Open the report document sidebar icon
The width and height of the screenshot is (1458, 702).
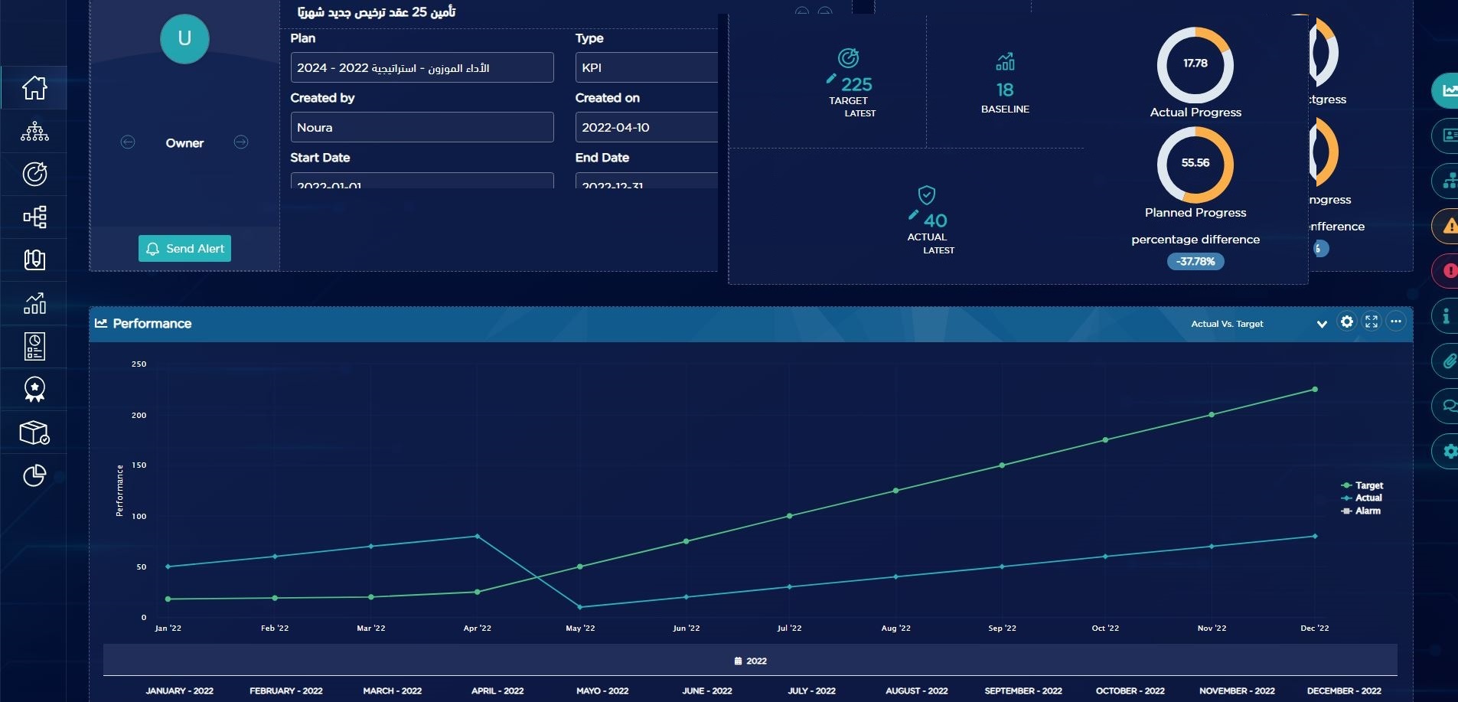[34, 346]
